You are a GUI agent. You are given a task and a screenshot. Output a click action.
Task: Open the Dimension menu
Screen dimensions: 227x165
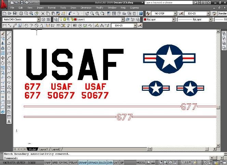point(86,8)
